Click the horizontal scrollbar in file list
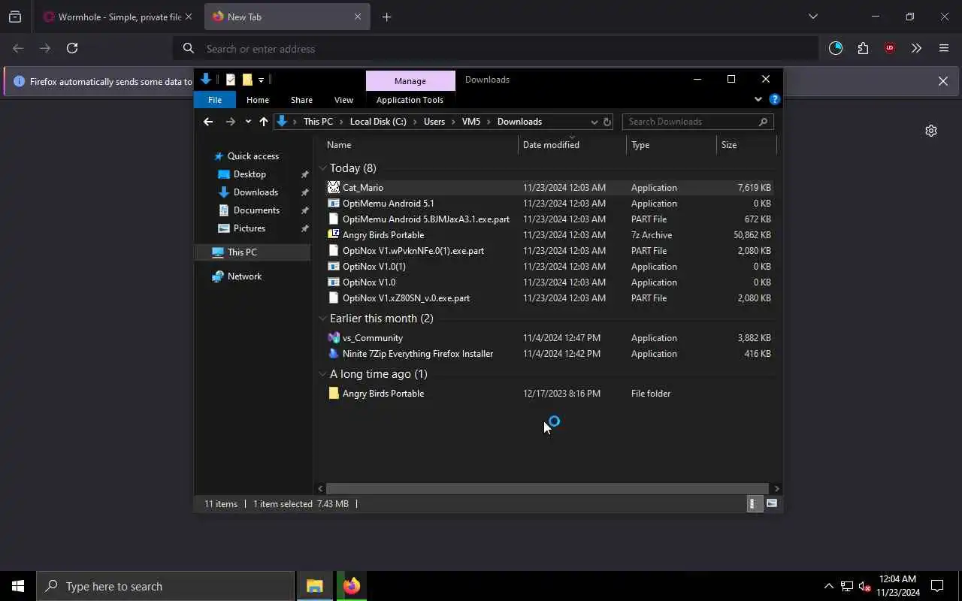 click(547, 488)
